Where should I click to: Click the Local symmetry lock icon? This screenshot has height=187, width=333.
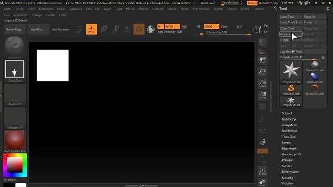pyautogui.click(x=262, y=142)
